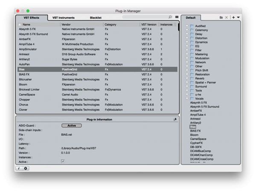Click the Mastering folder icon
Viewport: 256px width, 192px height.
pyautogui.click(x=192, y=54)
